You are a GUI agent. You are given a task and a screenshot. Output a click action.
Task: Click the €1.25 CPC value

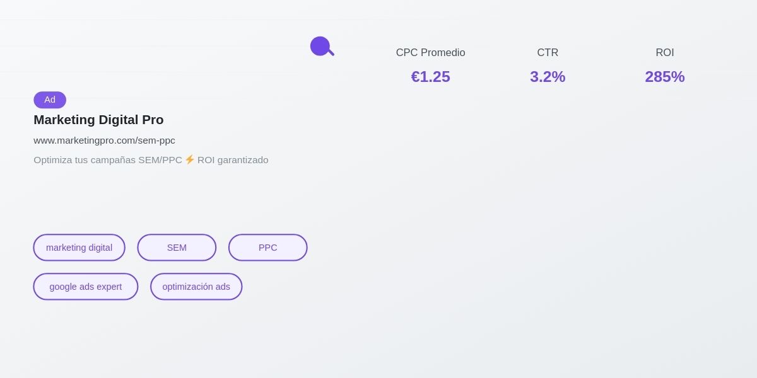tap(430, 77)
